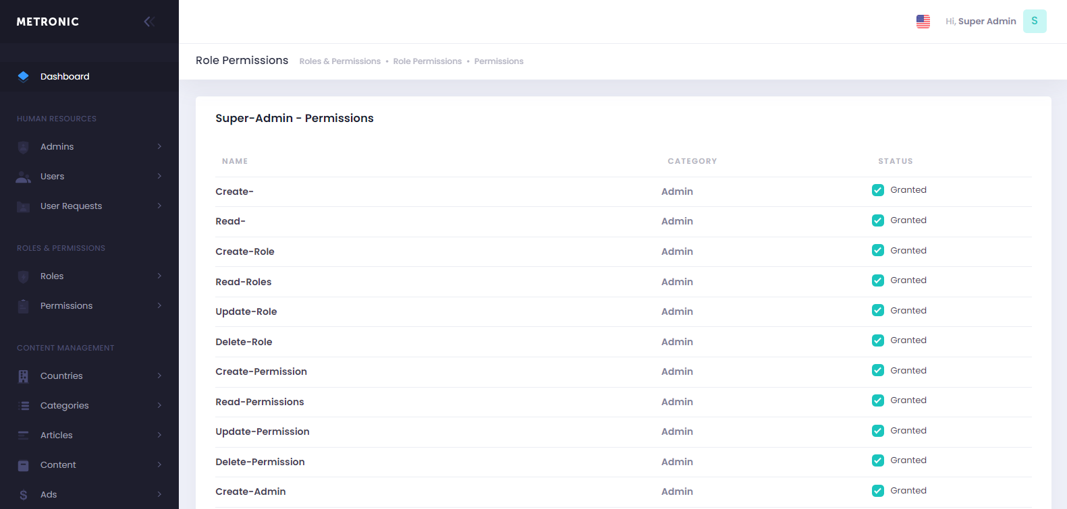Viewport: 1067px width, 509px height.
Task: Click the Role Permissions breadcrumb link
Action: click(x=427, y=61)
